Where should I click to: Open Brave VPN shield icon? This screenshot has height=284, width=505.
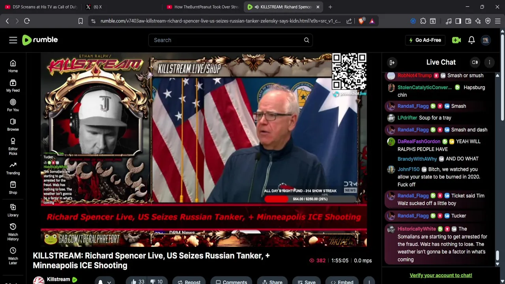coord(488,21)
